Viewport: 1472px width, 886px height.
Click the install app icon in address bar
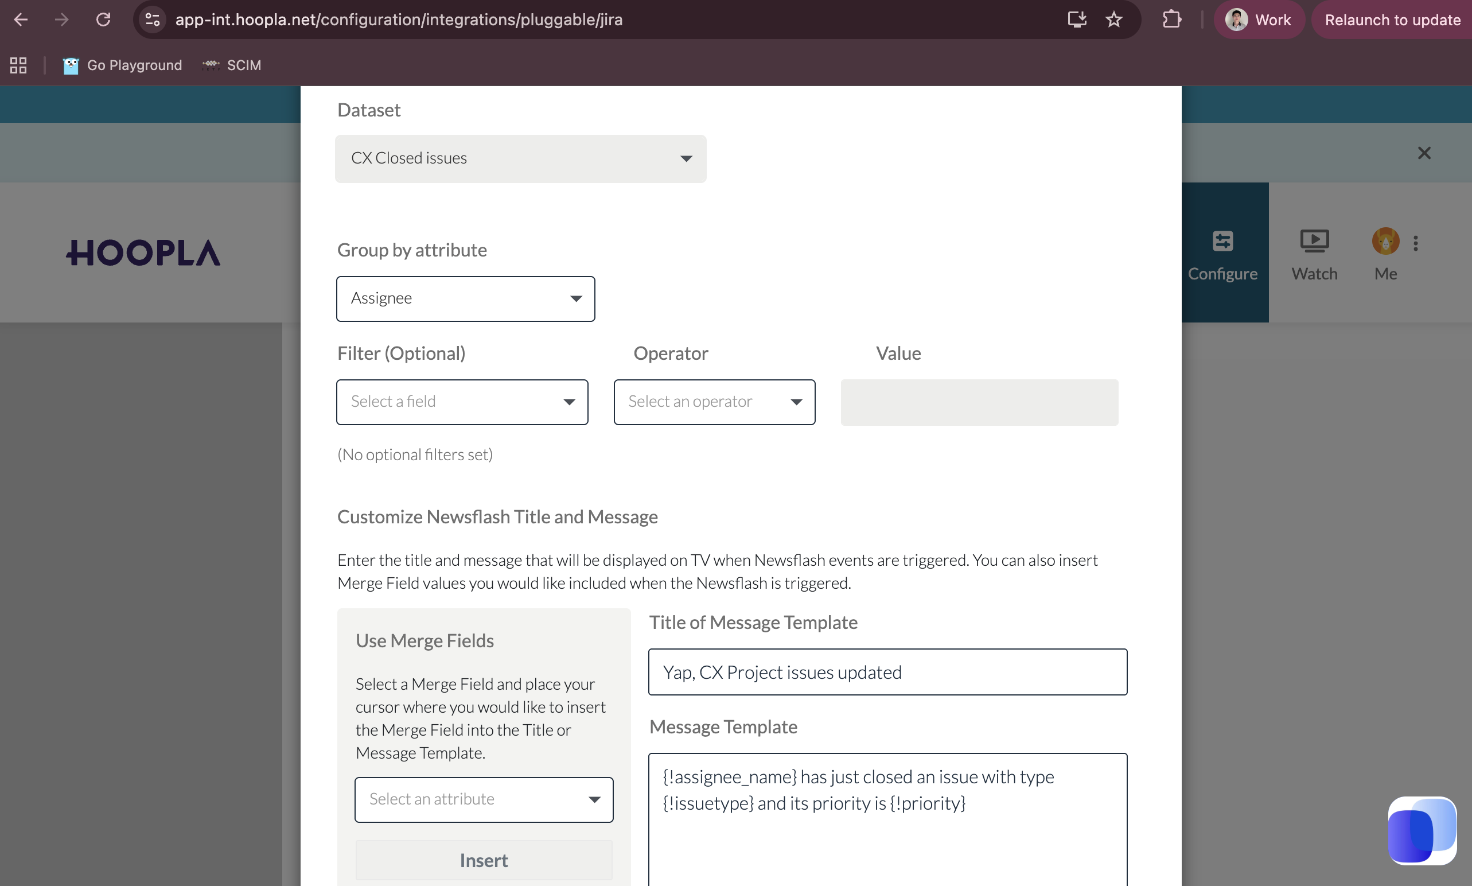[1076, 20]
